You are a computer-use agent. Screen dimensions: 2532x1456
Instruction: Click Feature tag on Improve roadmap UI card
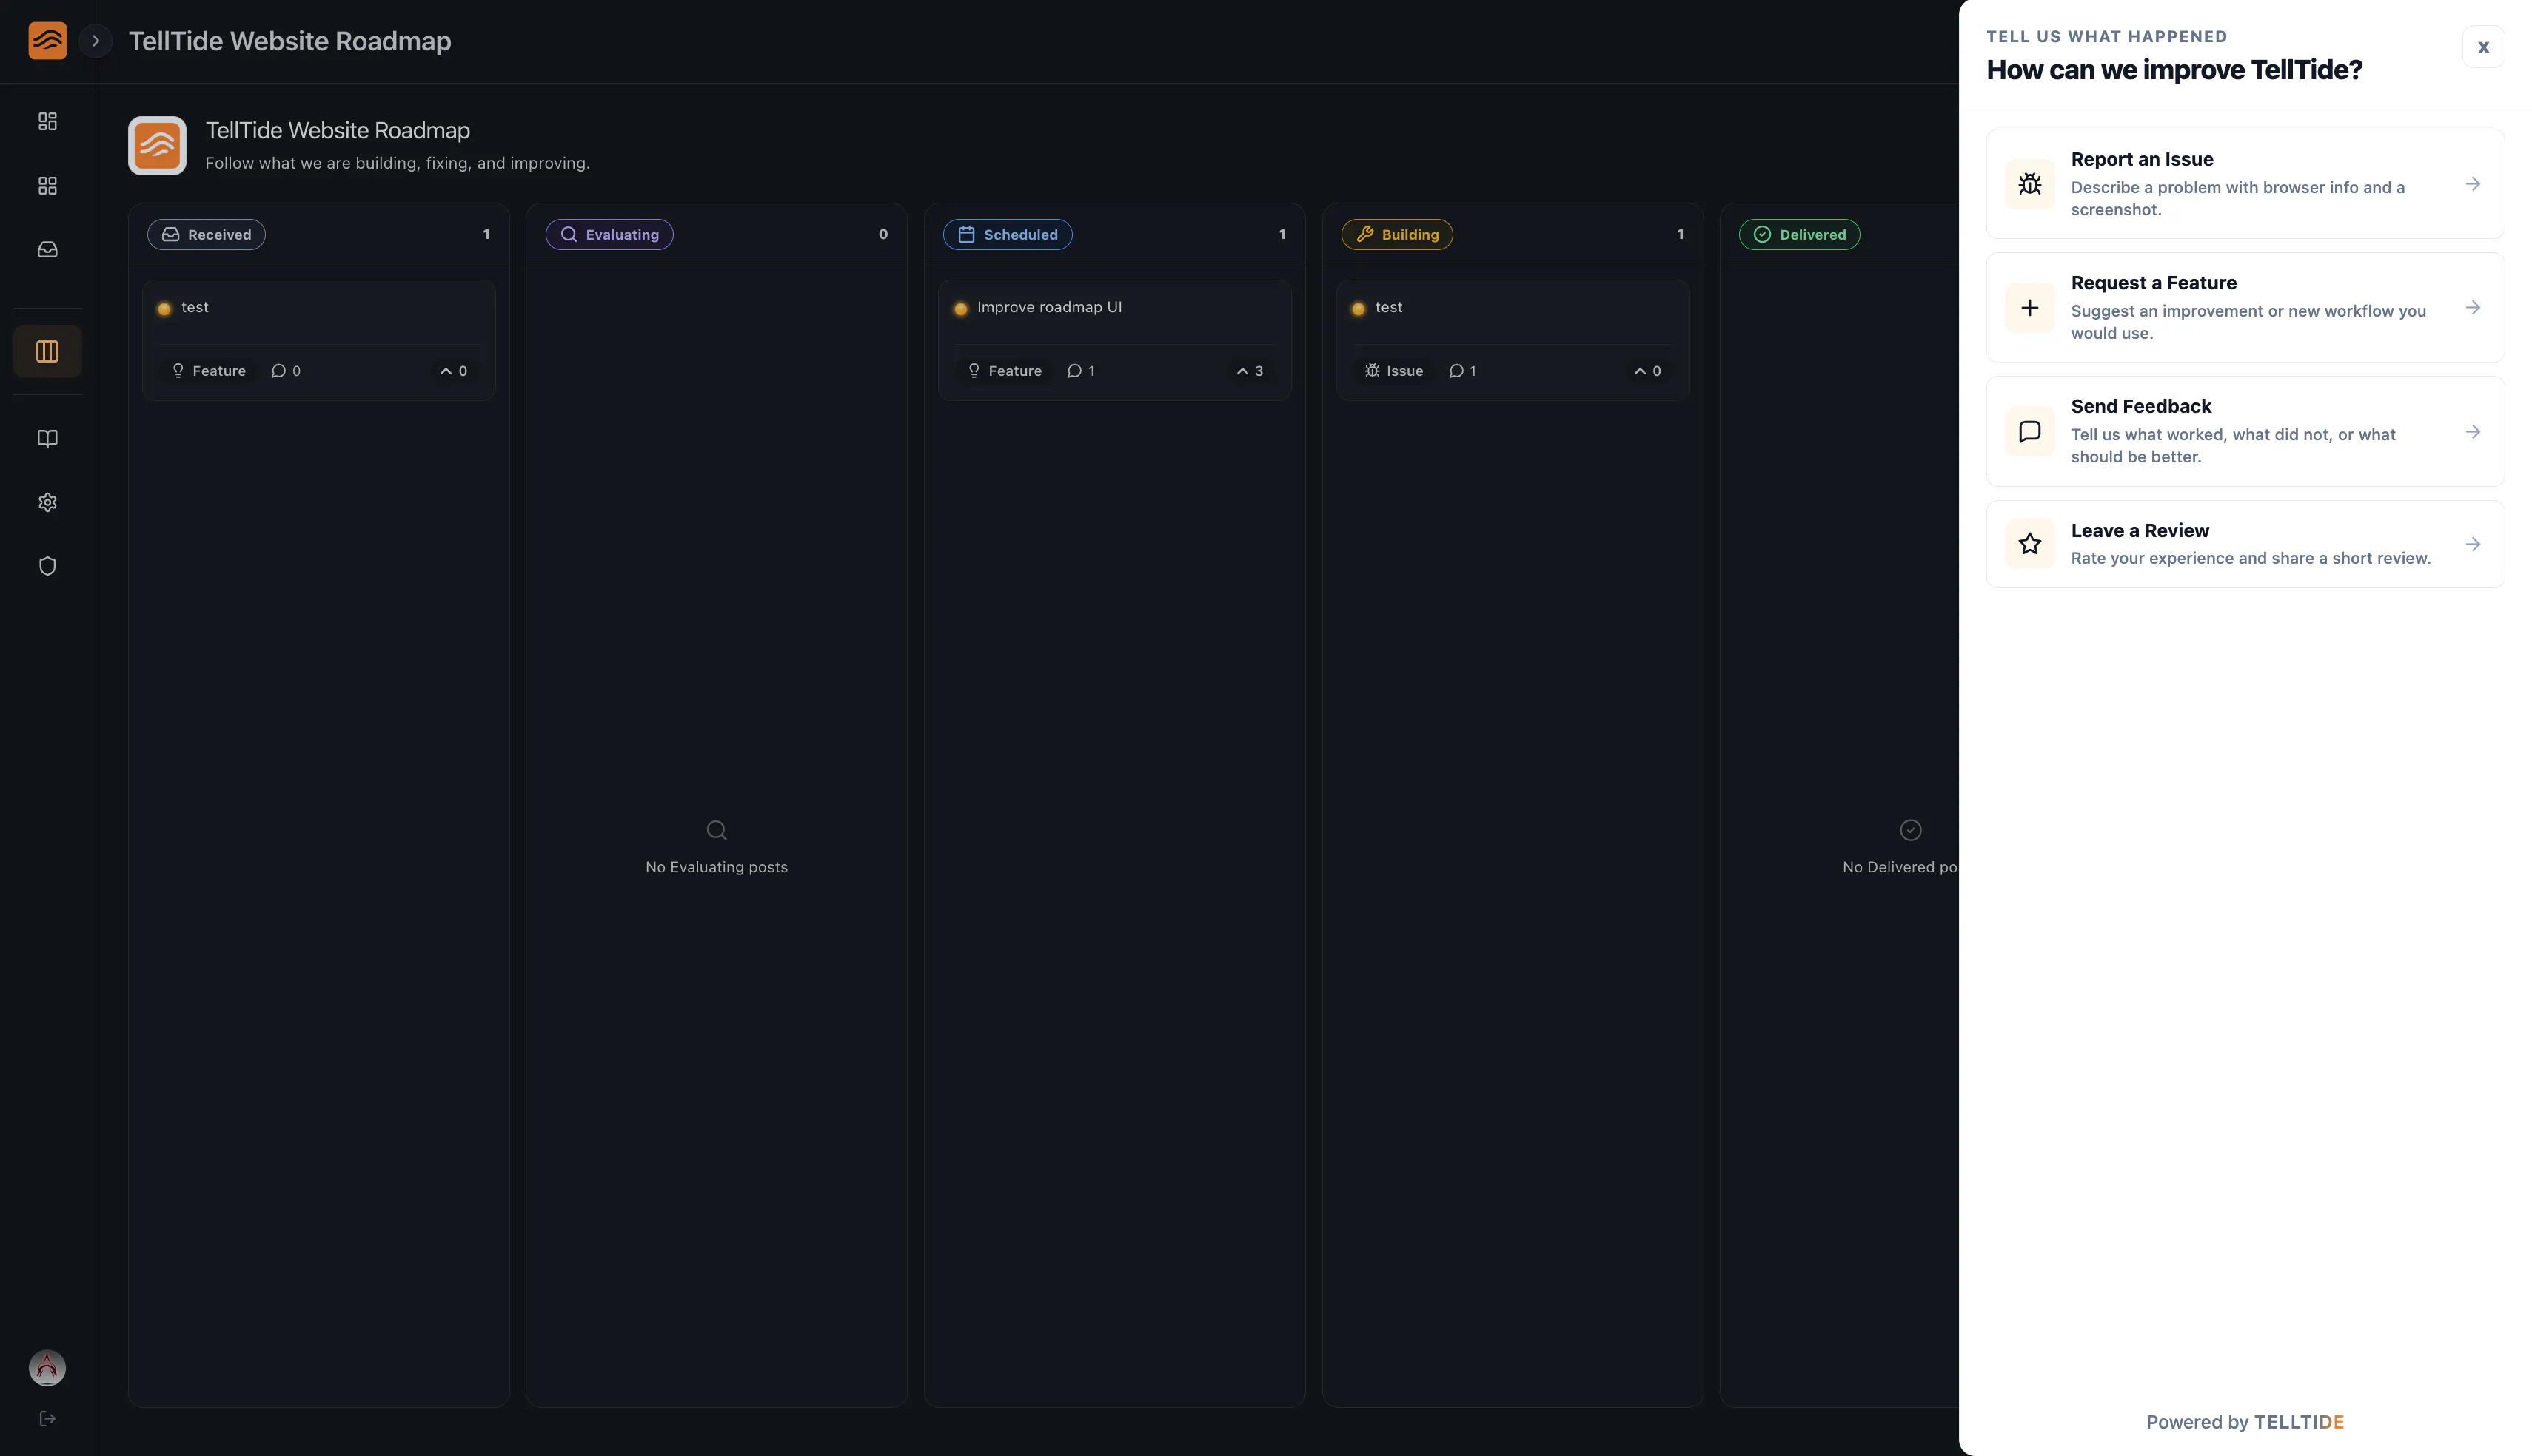tap(1005, 371)
